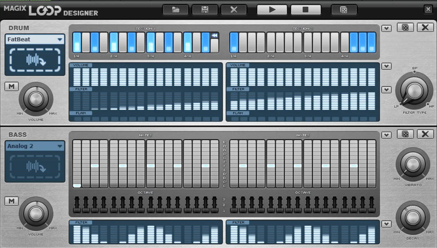437x248 pixels.
Task: Expand the Bass Notes dropdown arrow
Action: 386,135
